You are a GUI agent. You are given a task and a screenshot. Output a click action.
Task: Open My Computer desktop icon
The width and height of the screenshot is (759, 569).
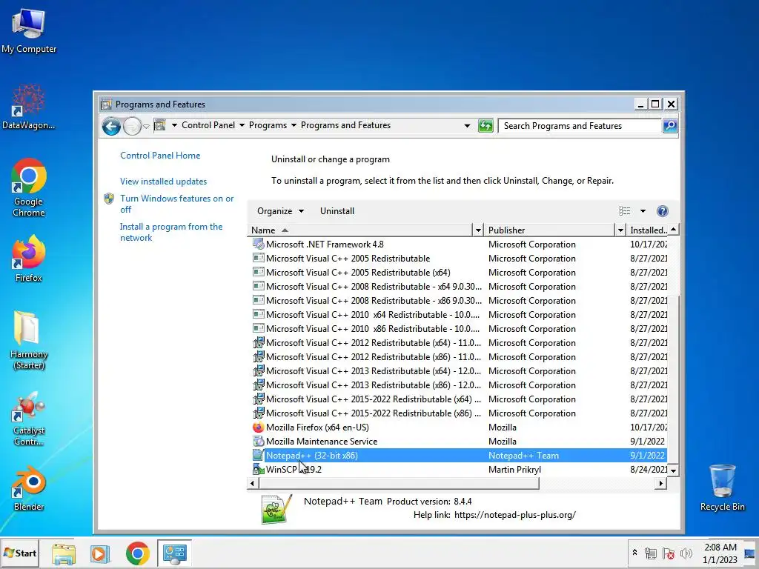29,30
